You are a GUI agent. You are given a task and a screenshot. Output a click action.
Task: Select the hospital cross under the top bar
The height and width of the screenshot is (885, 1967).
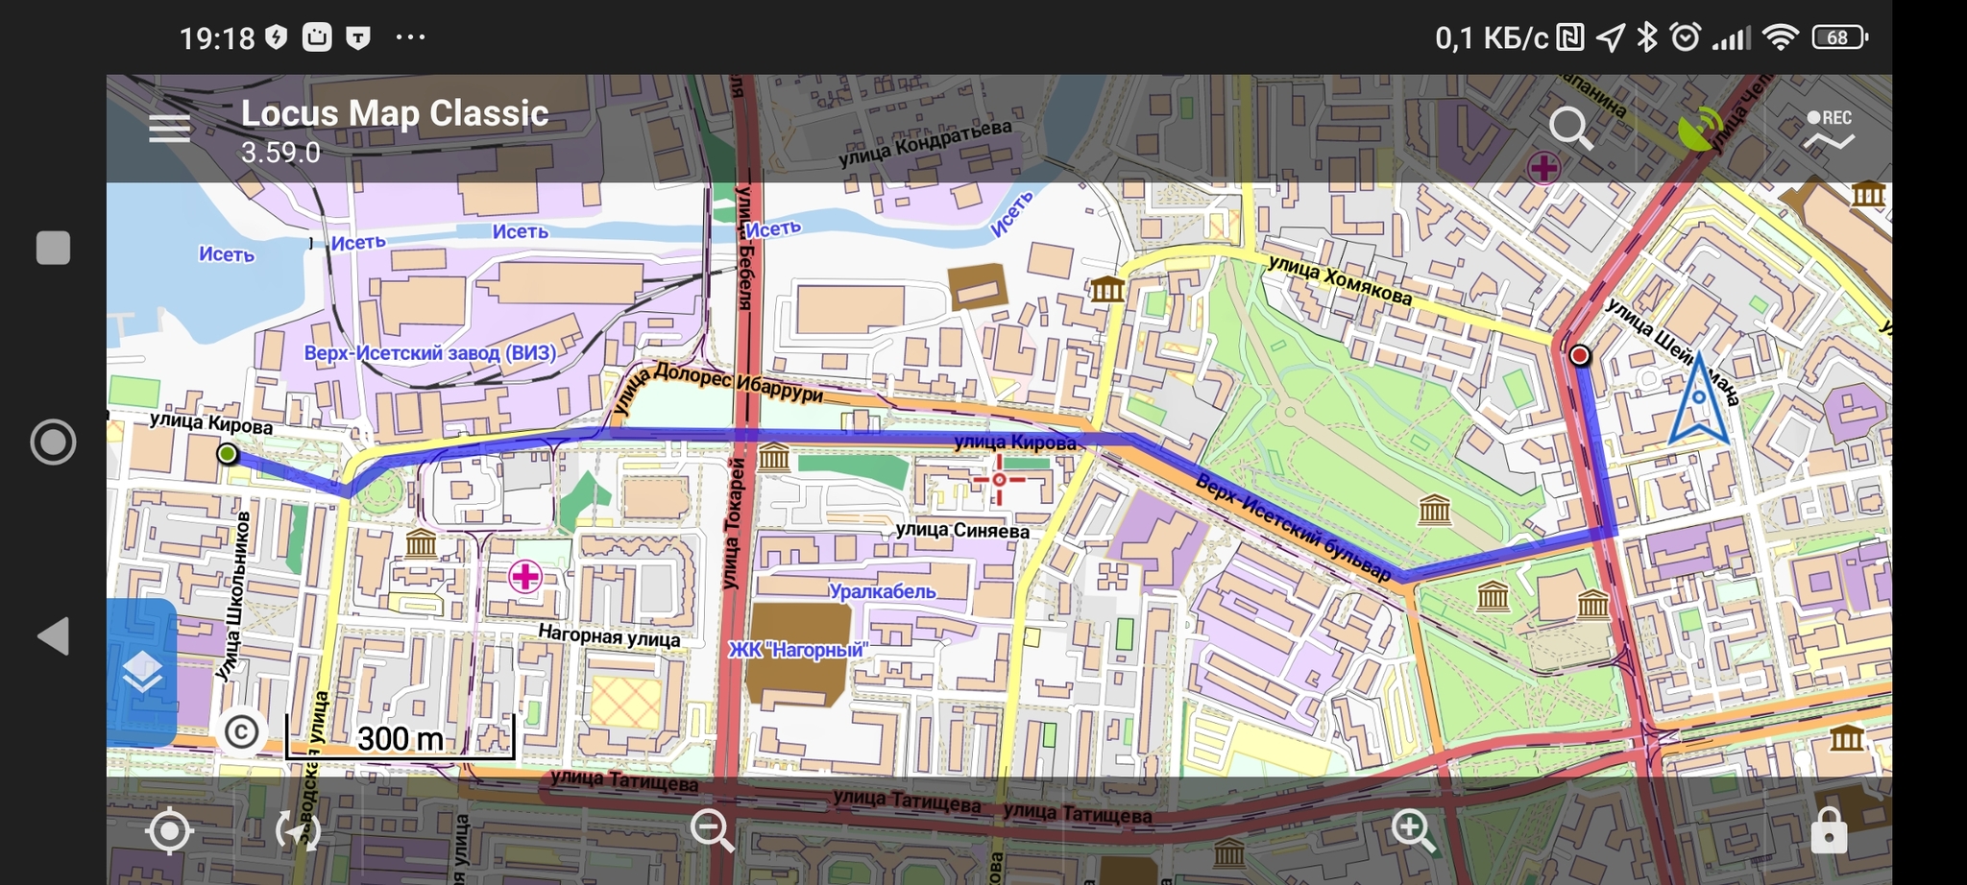pyautogui.click(x=1543, y=169)
